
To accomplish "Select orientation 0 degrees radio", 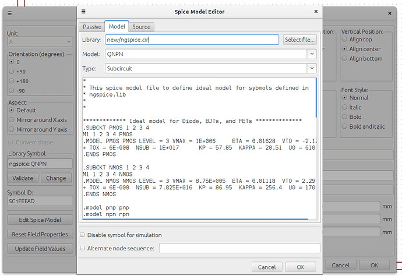I will coord(12,62).
